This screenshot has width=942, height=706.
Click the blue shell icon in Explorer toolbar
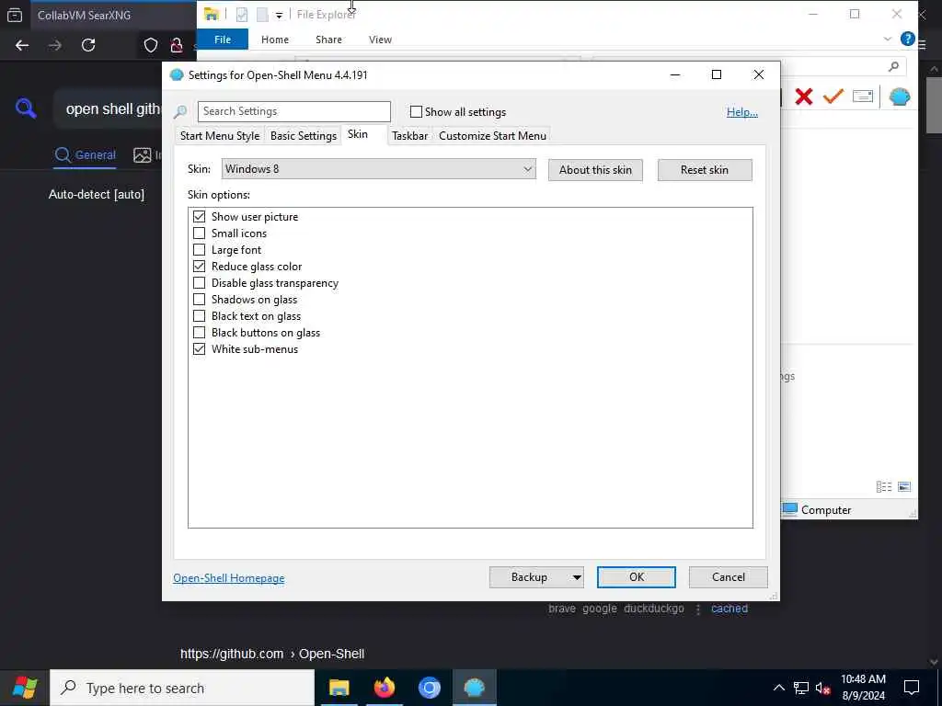pos(900,97)
